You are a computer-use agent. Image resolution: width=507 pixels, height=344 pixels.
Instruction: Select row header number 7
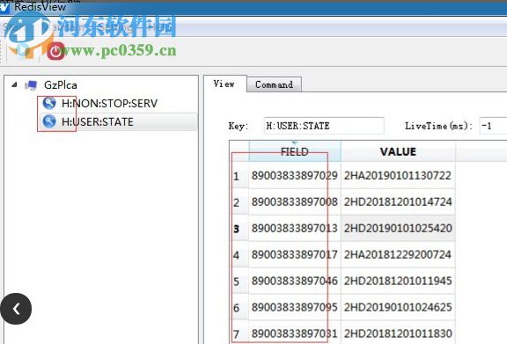point(239,333)
